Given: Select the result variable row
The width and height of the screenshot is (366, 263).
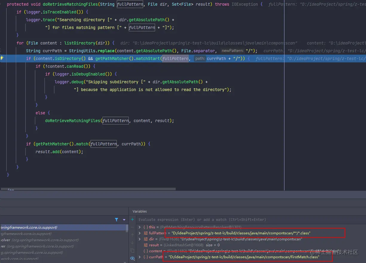Looking at the screenshot, I should [x=250, y=245].
